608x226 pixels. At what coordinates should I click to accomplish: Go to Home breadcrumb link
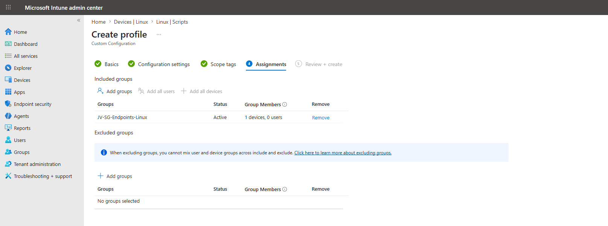(99, 22)
